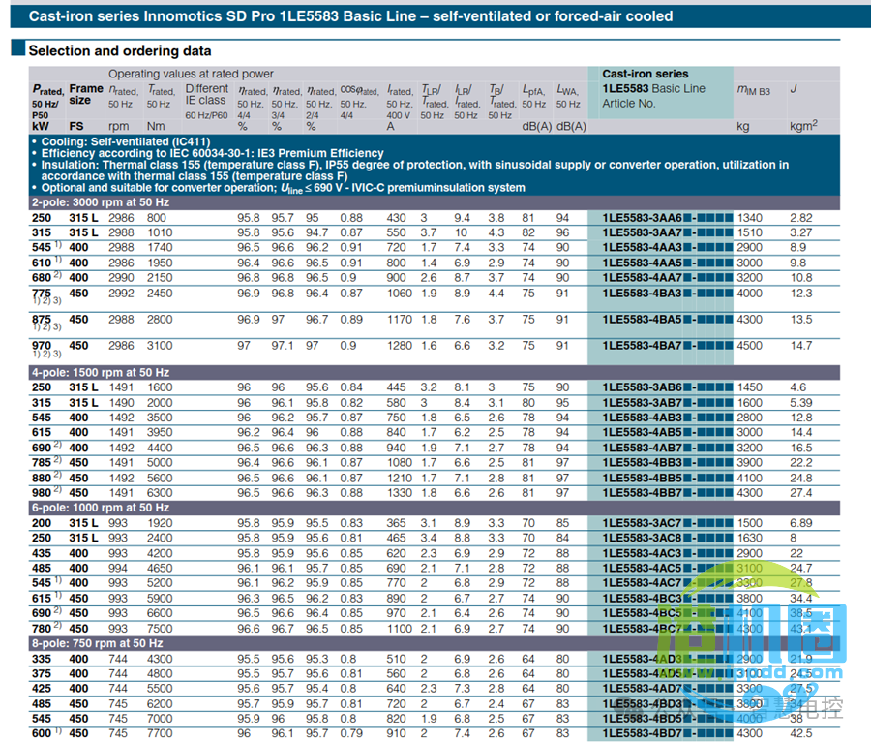Click the Frame size column header

(86, 94)
